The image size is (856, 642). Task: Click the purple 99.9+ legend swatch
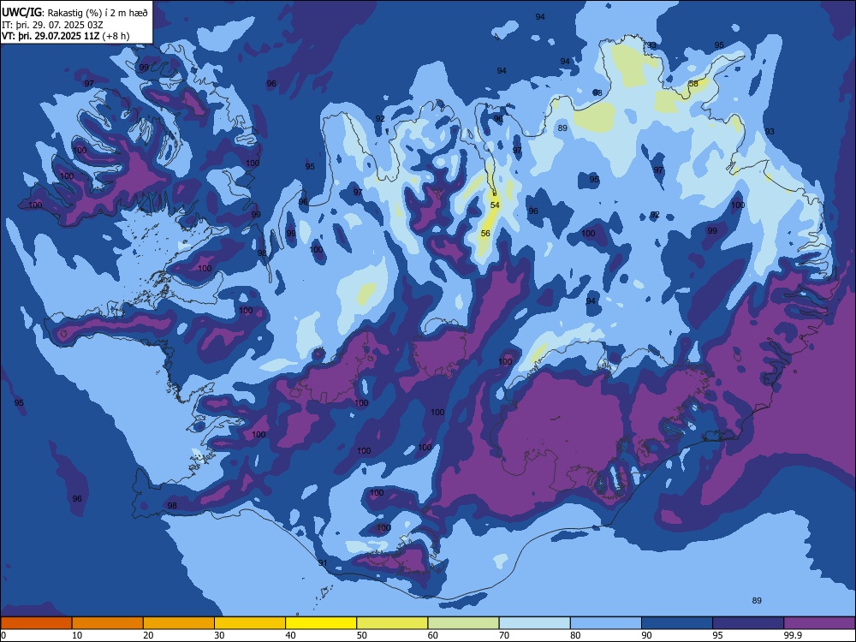tap(819, 623)
